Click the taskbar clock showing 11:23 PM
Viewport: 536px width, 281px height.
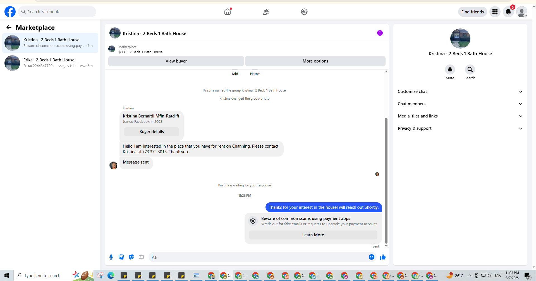click(512, 275)
